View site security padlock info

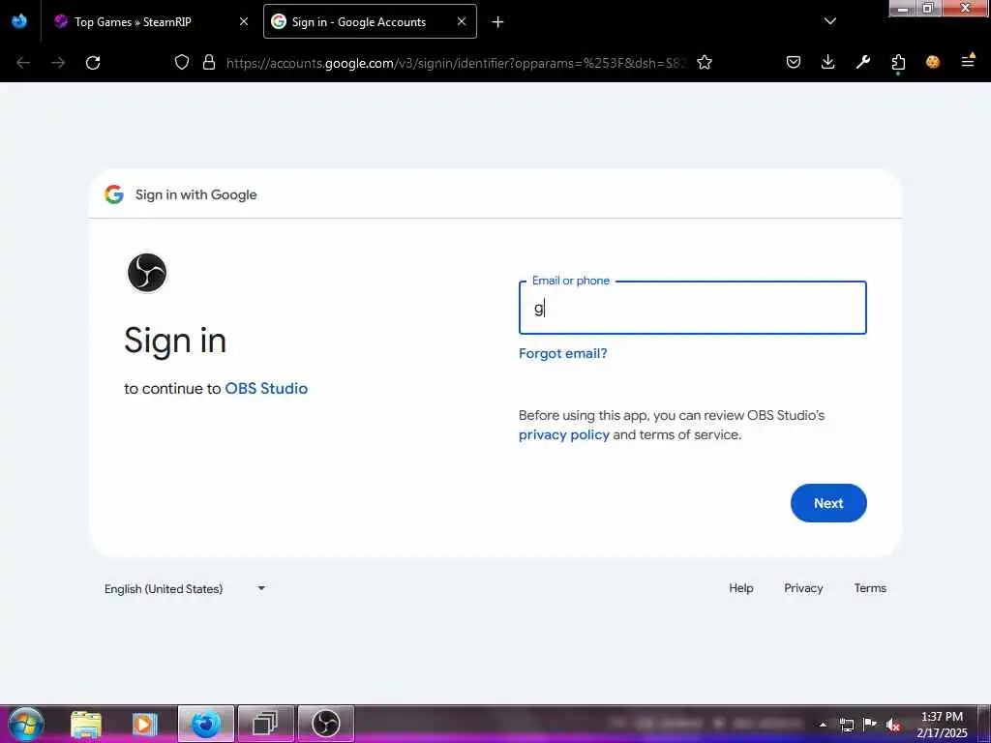tap(209, 63)
